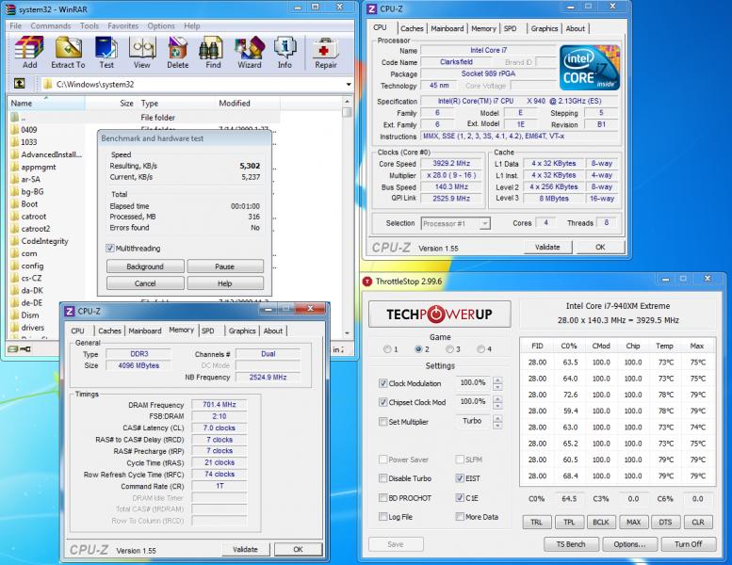
Task: Click the TechPowerUp logo in ThrottleStop
Action: tap(439, 314)
